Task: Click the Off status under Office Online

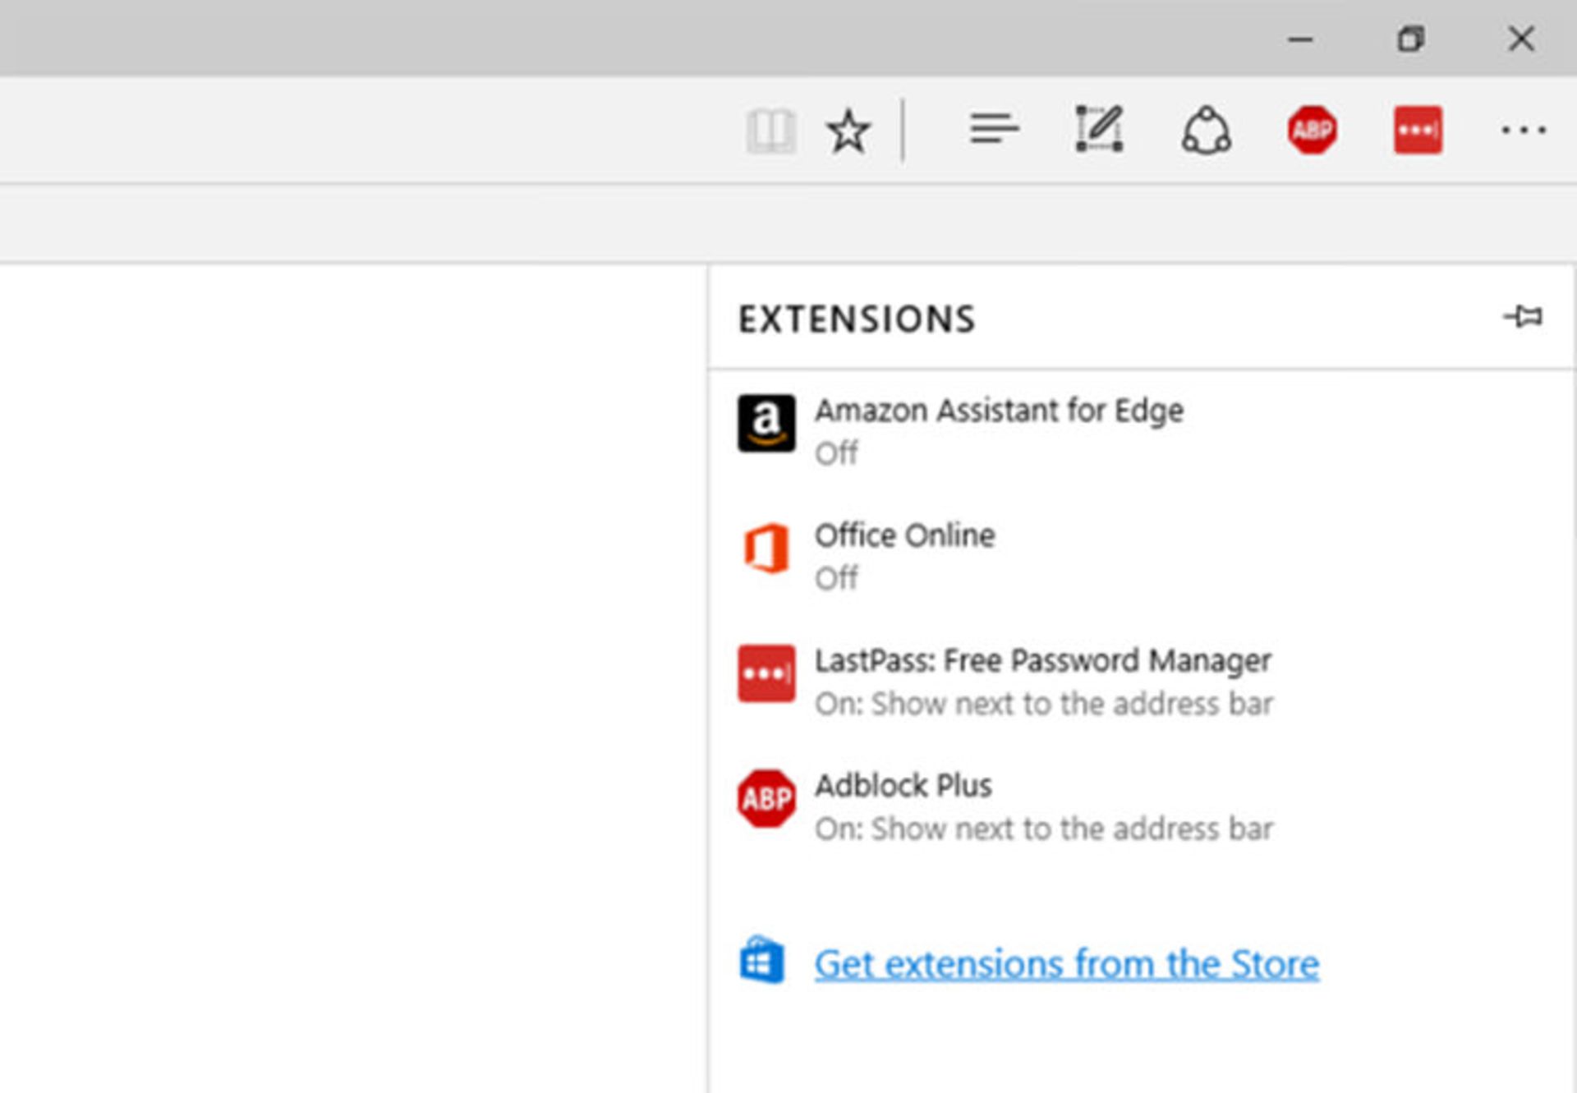Action: coord(836,578)
